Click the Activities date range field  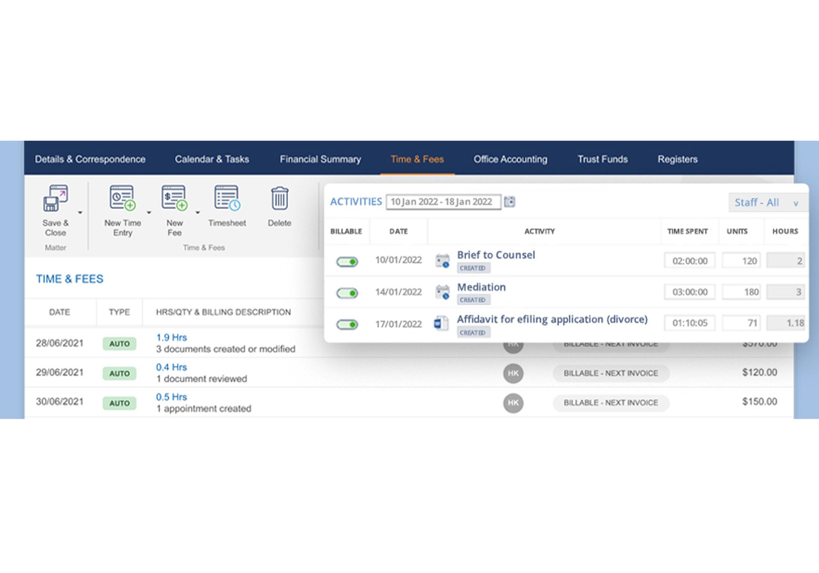click(443, 202)
